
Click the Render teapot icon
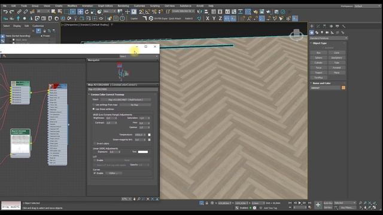pyautogui.click(x=269, y=12)
